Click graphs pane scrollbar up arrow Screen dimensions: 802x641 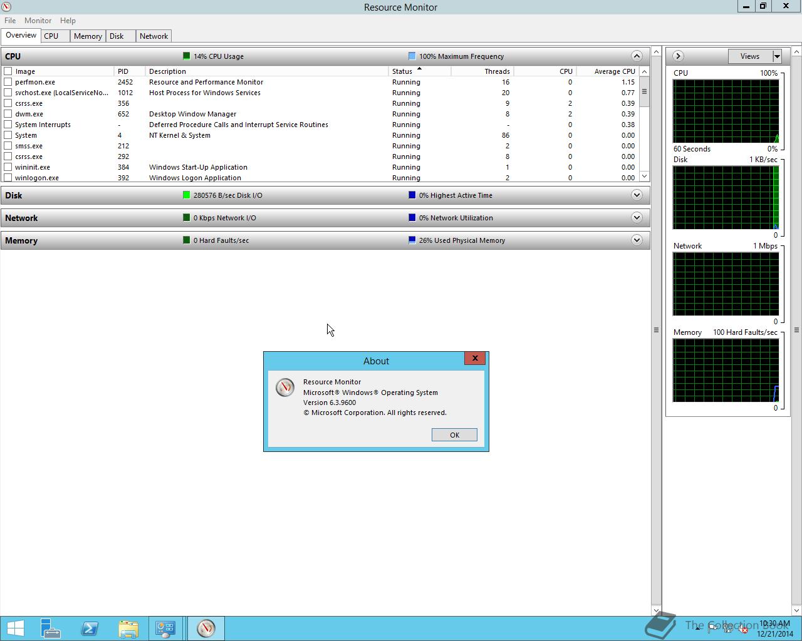click(797, 51)
